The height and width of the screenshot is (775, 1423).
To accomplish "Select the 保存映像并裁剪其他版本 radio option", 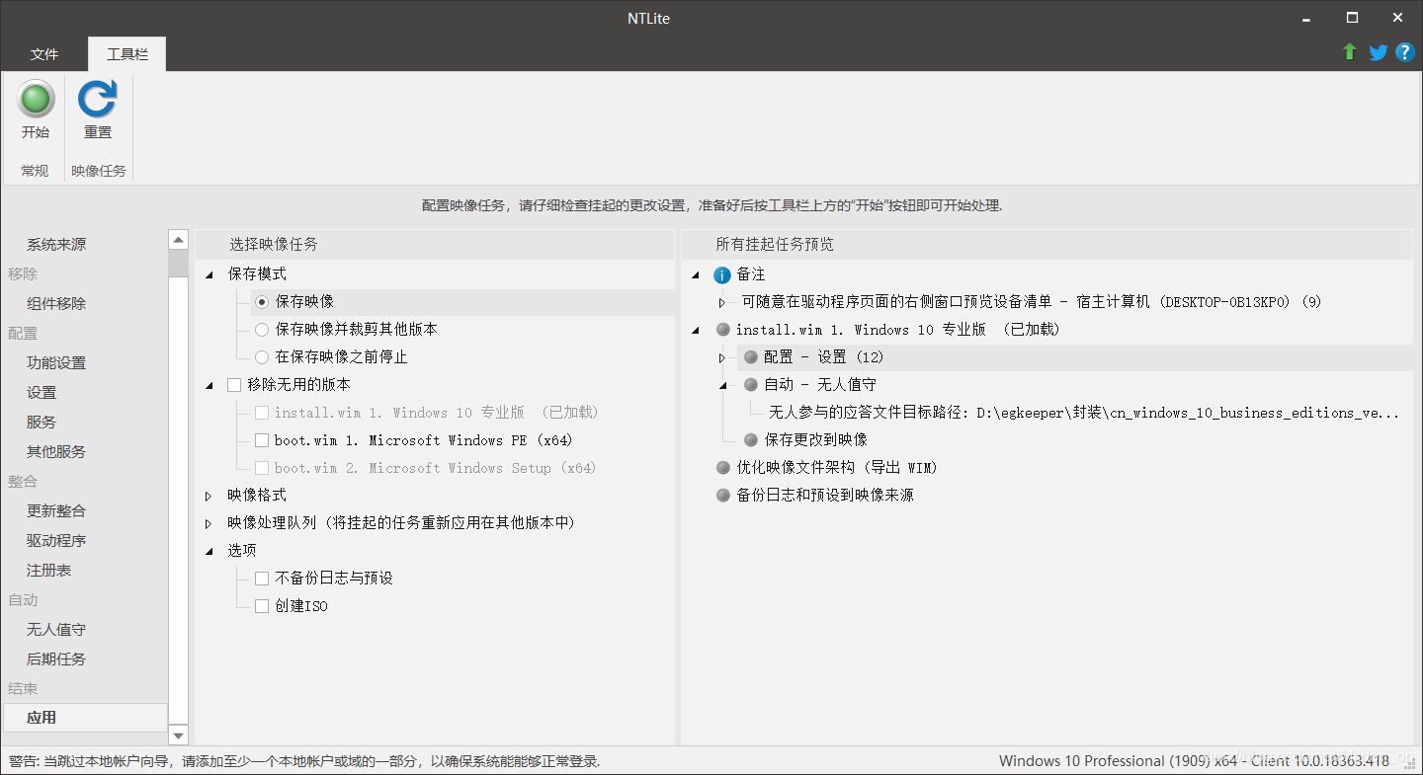I will 262,330.
